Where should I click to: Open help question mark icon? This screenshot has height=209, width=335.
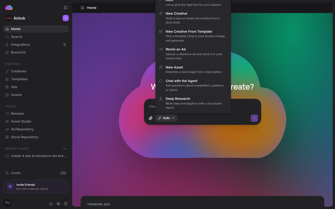pyautogui.click(x=66, y=204)
